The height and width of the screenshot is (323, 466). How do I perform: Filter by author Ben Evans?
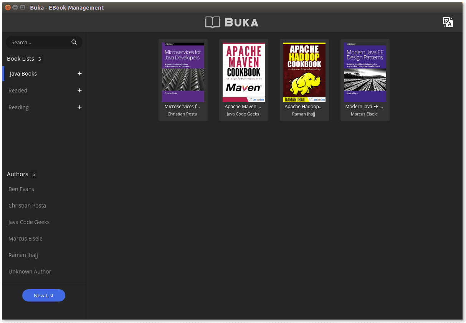(21, 189)
